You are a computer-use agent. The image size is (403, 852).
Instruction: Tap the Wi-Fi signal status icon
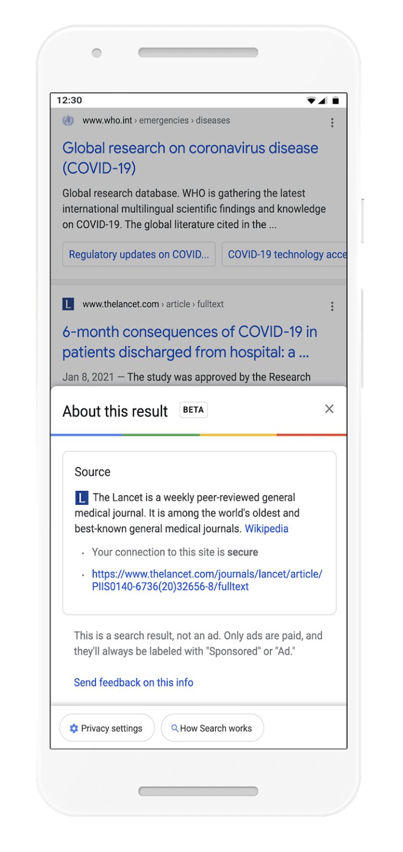pyautogui.click(x=312, y=100)
